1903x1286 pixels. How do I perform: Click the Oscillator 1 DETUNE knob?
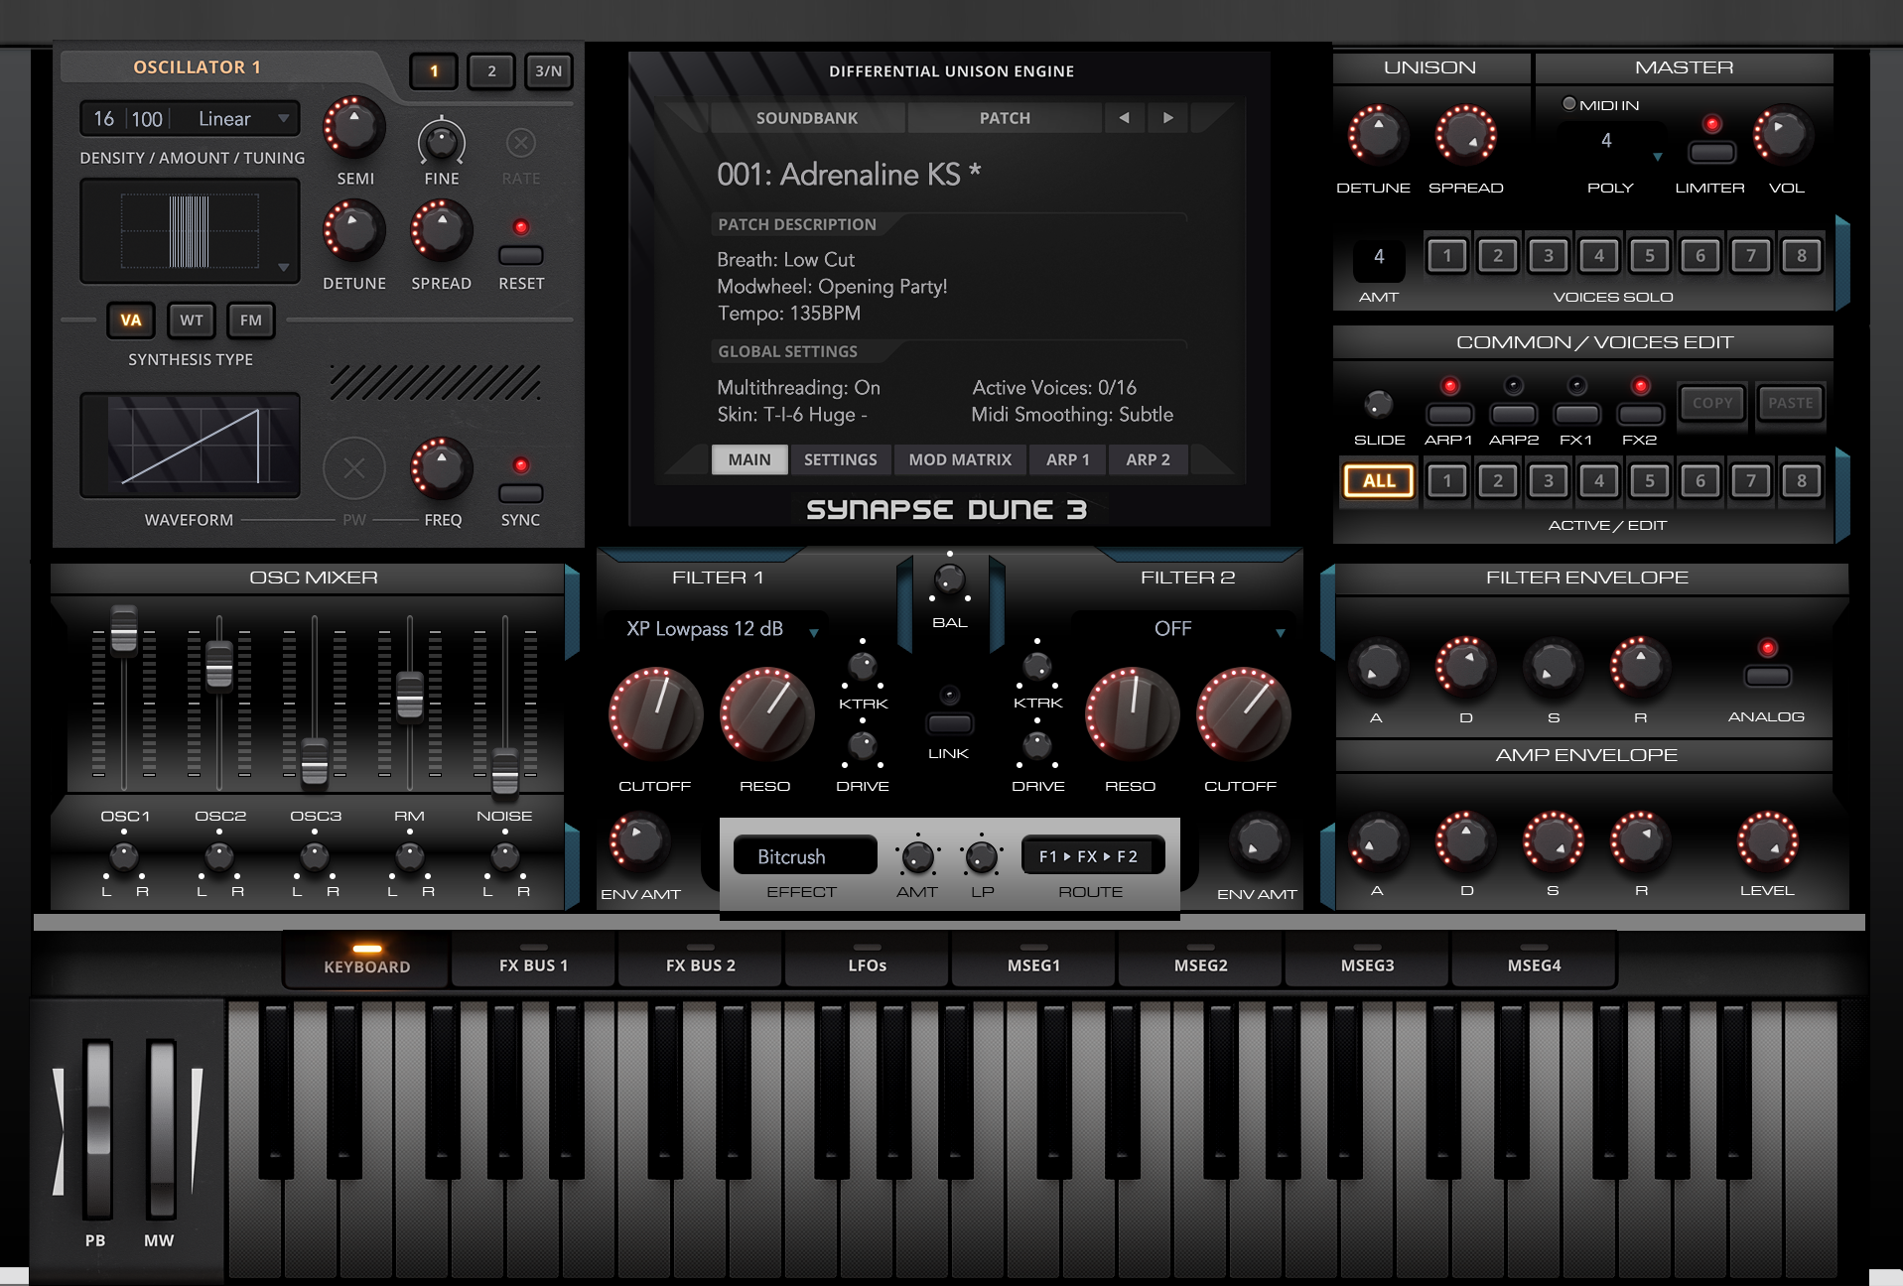click(353, 230)
